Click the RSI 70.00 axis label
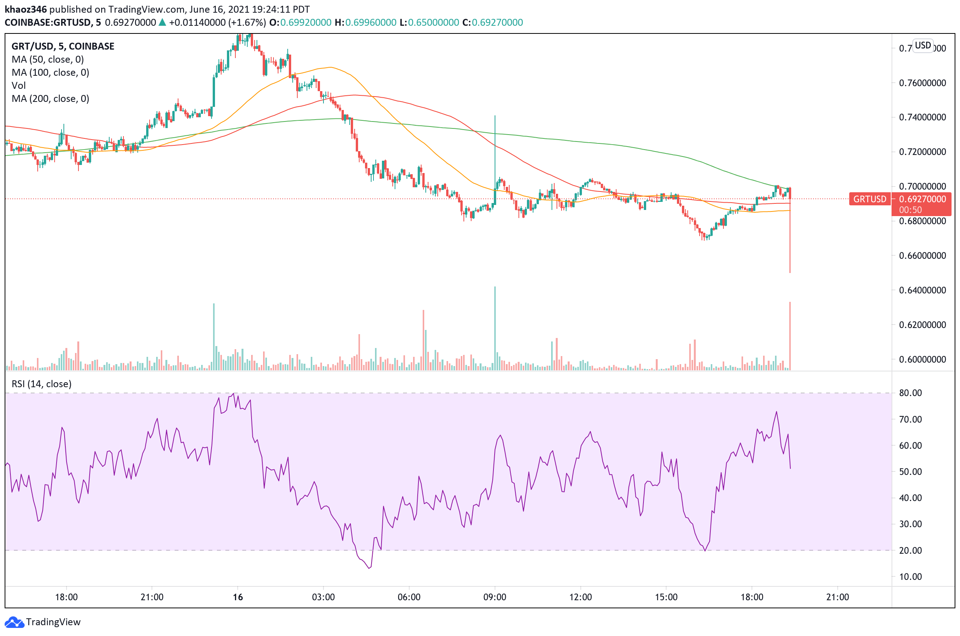 click(x=910, y=420)
